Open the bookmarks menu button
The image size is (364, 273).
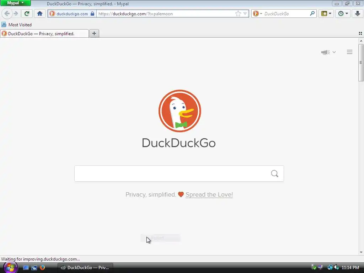pyautogui.click(x=326, y=14)
